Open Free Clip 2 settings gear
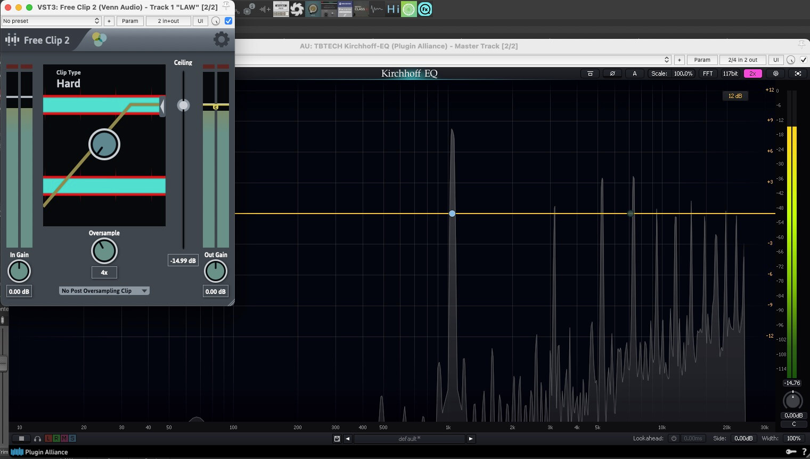The width and height of the screenshot is (810, 459). 221,39
